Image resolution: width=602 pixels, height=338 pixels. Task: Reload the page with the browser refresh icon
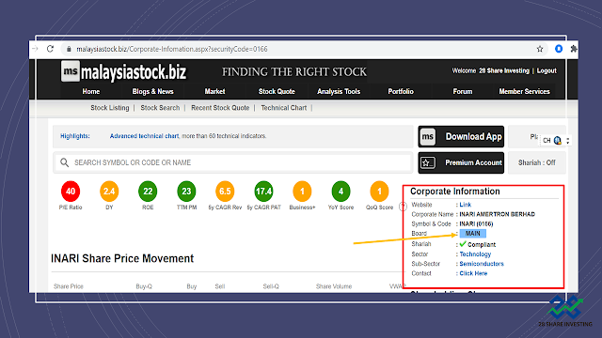(50, 49)
